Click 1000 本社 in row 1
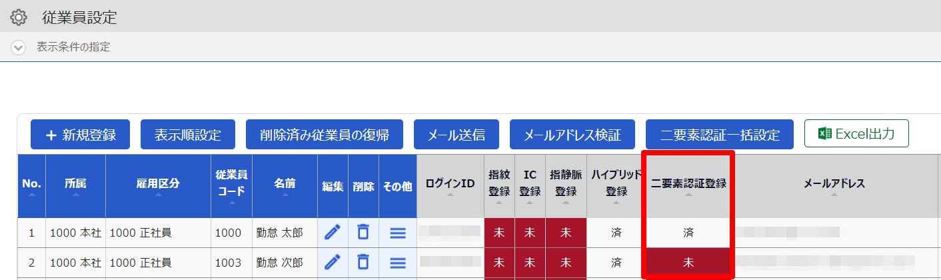This screenshot has width=941, height=280. click(x=75, y=233)
